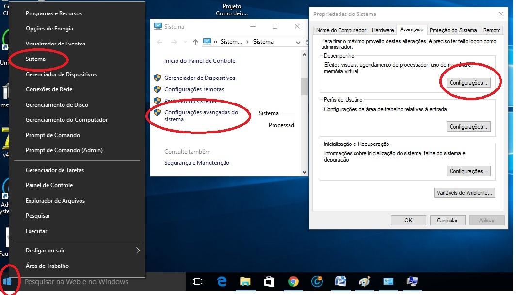This screenshot has width=516, height=295.
Task: Open Configurações under Desempenho section
Action: click(x=468, y=83)
